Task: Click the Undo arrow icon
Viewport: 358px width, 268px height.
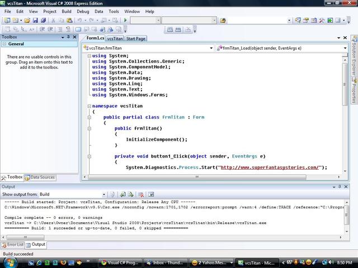Action: click(79, 20)
